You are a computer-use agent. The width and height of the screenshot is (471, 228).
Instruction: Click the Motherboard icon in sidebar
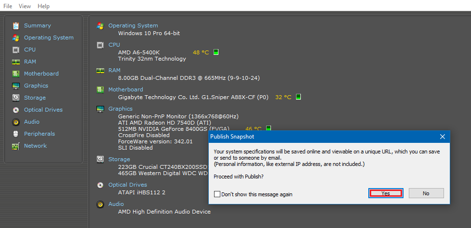coord(16,74)
